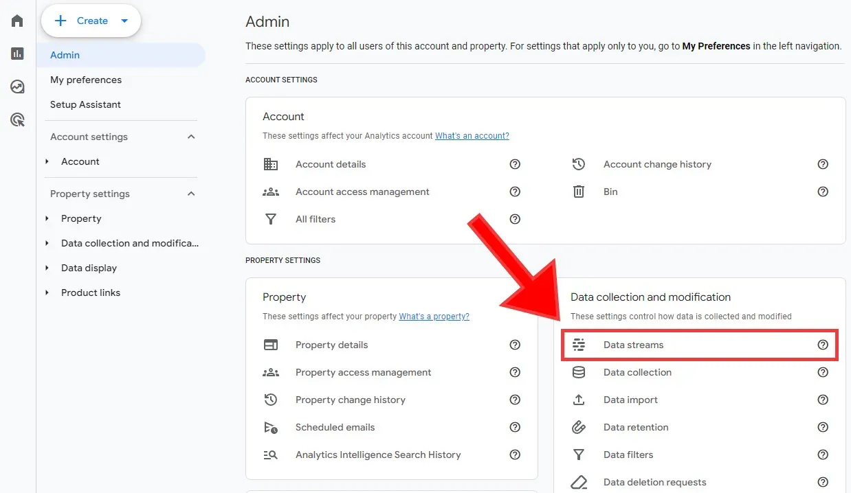Click the Data streams icon
Viewport: 851px width, 493px height.
[x=579, y=345]
